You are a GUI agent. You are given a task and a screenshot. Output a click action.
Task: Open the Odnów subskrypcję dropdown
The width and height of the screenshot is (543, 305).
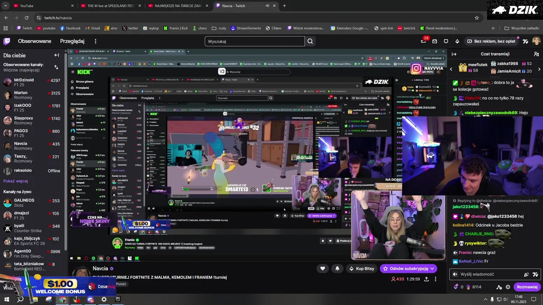point(432,269)
